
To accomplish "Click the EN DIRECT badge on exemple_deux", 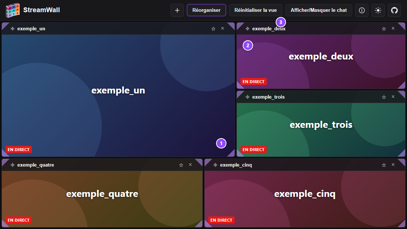I will (x=253, y=82).
